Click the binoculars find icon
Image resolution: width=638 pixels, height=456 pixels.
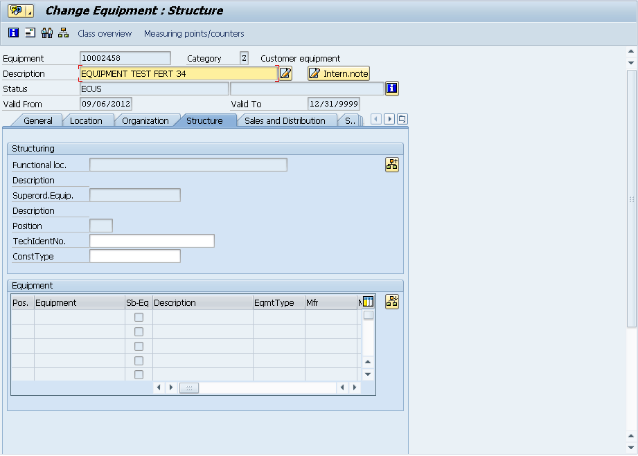pos(47,33)
